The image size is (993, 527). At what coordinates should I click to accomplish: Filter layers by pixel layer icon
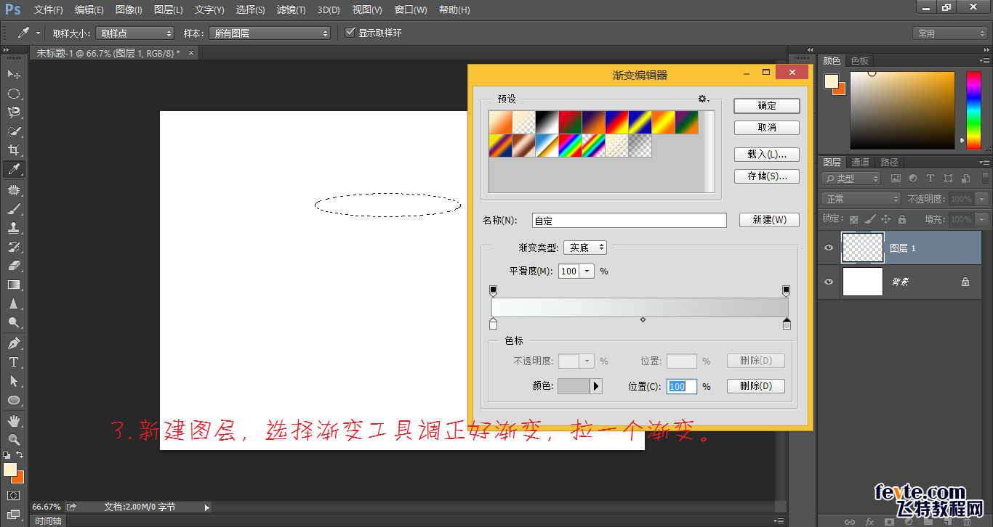click(896, 178)
